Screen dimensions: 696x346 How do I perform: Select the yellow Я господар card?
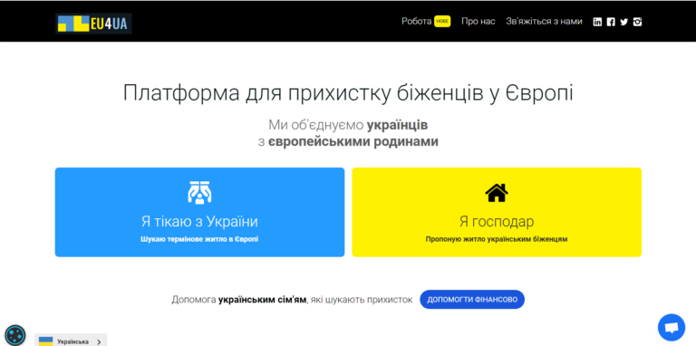coord(497,212)
